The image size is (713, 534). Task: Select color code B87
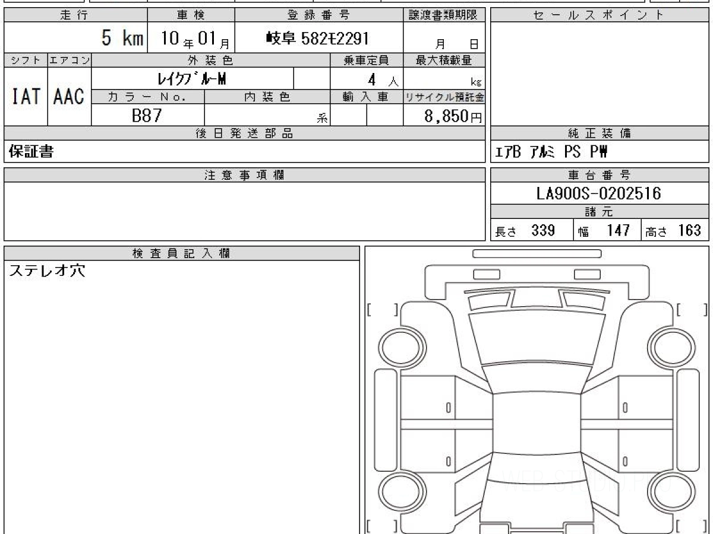147,115
